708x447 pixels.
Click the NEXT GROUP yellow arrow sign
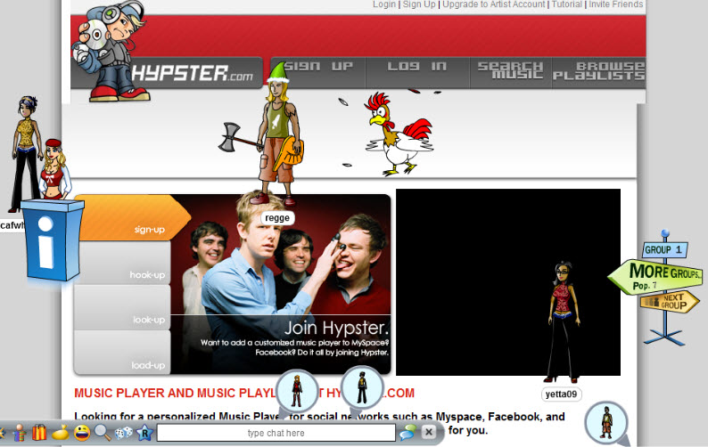tap(670, 301)
